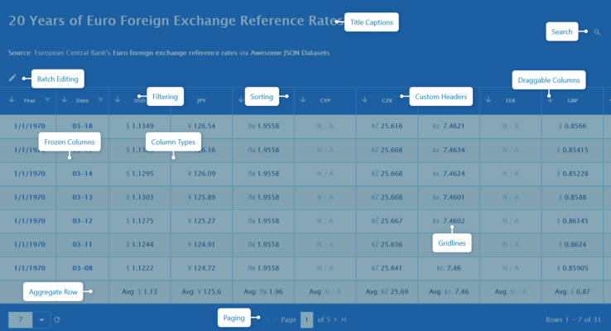611x331 pixels.
Task: Click the refresh icon beside page size
Action: (57, 319)
